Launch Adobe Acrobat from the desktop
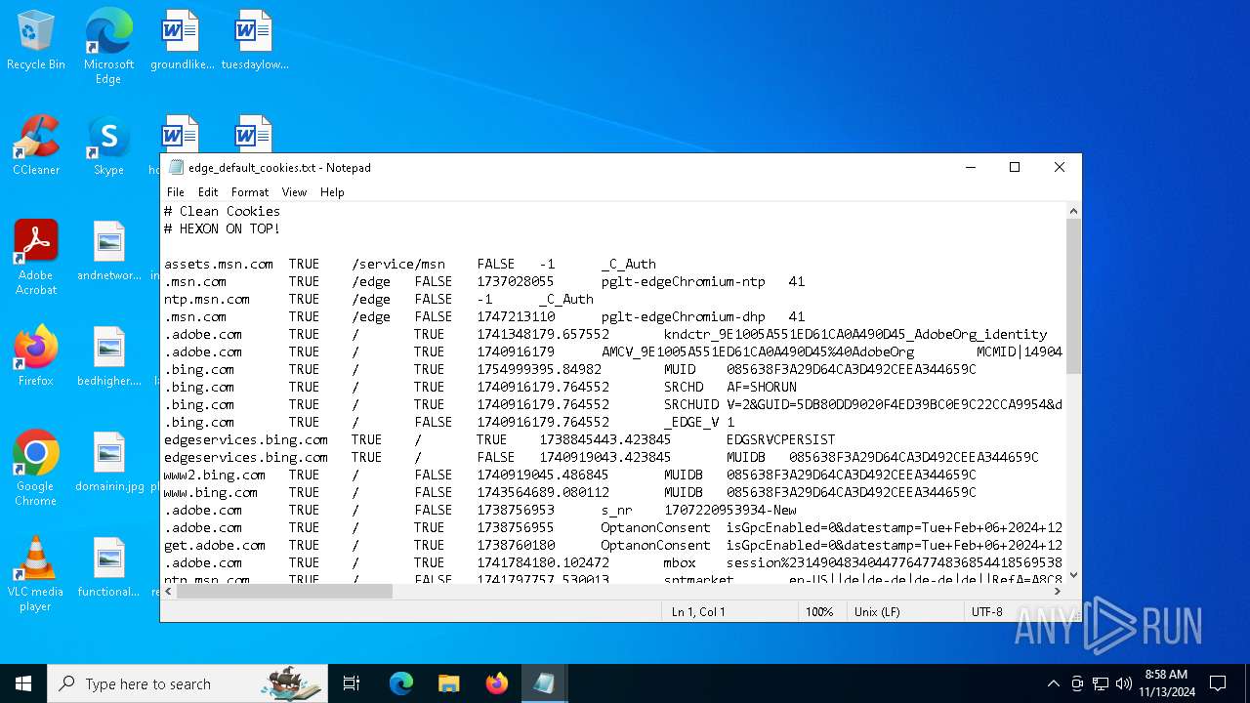Screen dimensions: 1250x703 tap(36, 258)
